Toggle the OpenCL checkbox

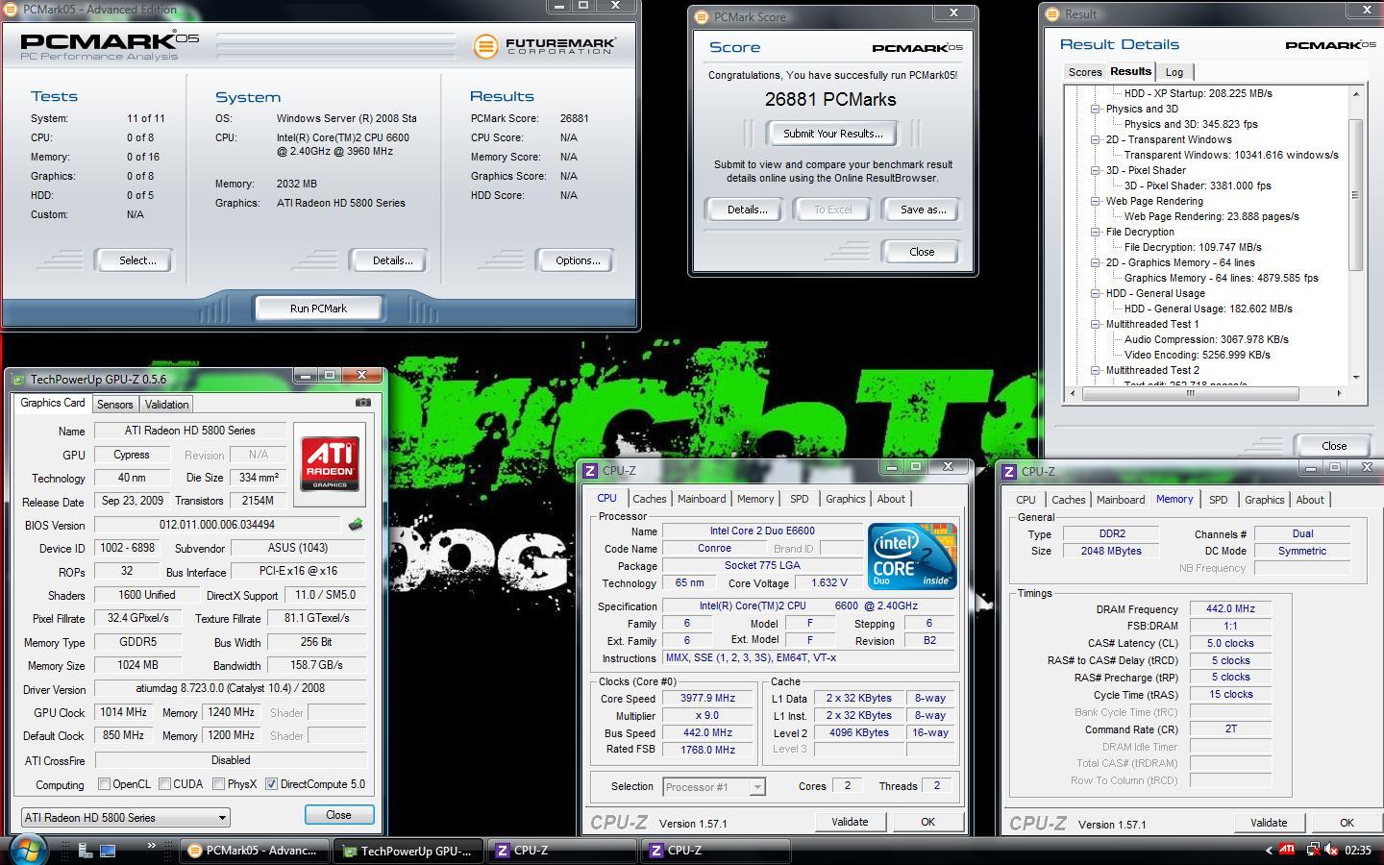[104, 784]
